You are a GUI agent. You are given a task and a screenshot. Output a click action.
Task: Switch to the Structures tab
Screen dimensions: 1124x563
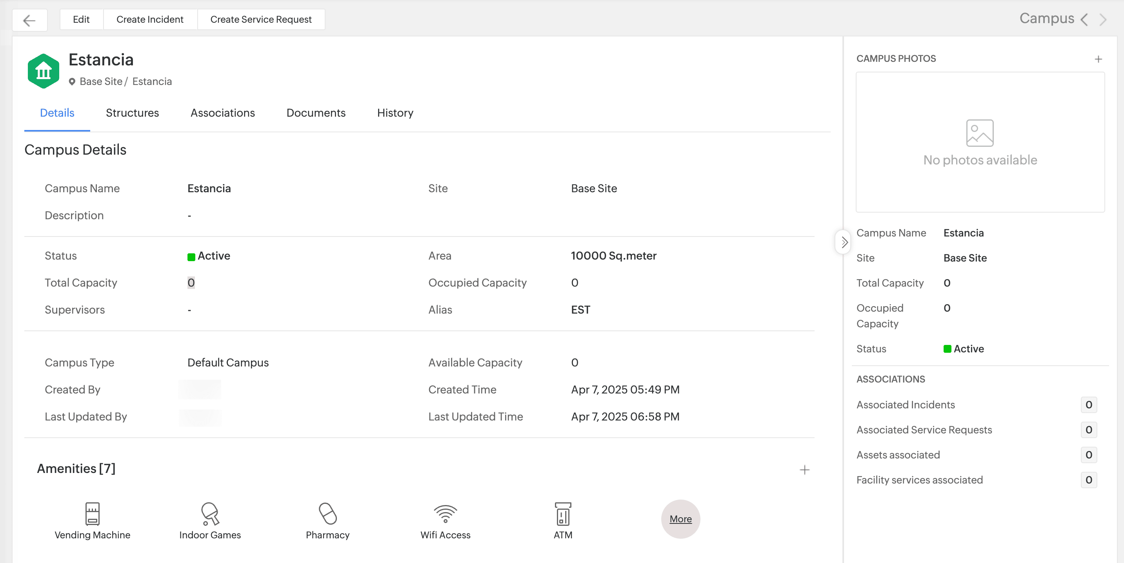[x=132, y=113]
